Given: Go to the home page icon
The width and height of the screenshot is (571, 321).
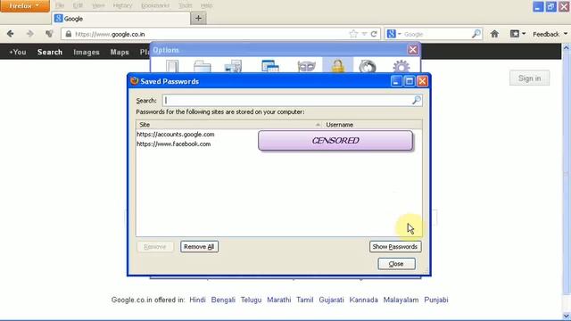Looking at the screenshot, I should tap(494, 34).
